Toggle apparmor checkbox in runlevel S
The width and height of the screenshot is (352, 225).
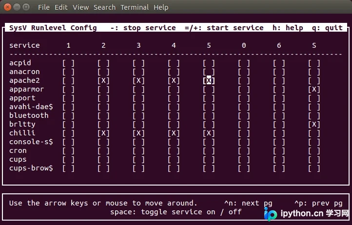[314, 89]
